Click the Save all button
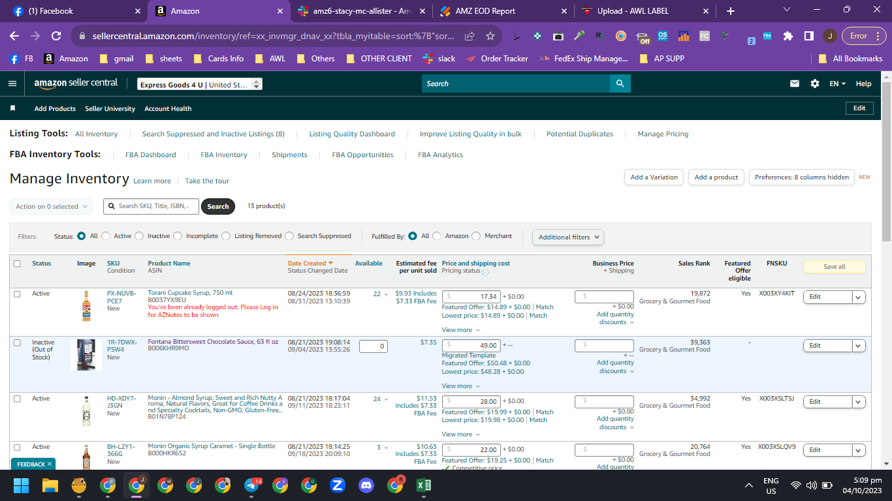 pos(834,266)
